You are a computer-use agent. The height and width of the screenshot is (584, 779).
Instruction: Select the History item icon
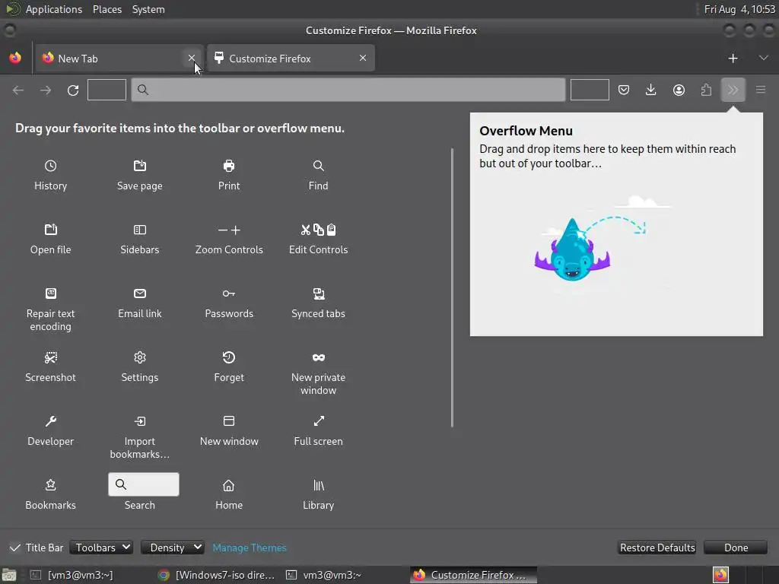51,166
